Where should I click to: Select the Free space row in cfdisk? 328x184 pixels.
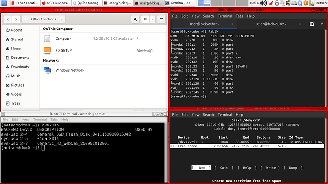pyautogui.click(x=247, y=146)
